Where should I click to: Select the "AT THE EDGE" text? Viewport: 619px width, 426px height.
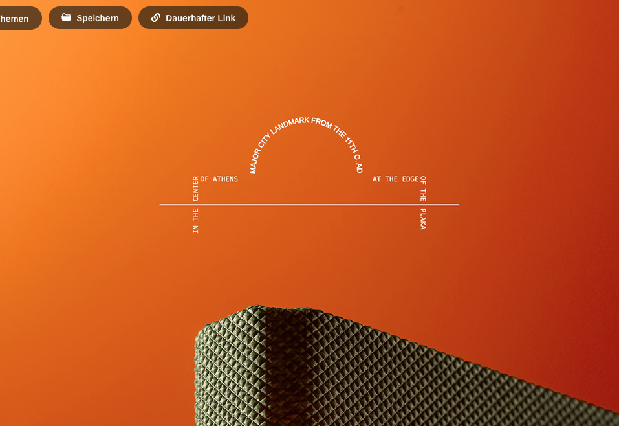(x=395, y=179)
